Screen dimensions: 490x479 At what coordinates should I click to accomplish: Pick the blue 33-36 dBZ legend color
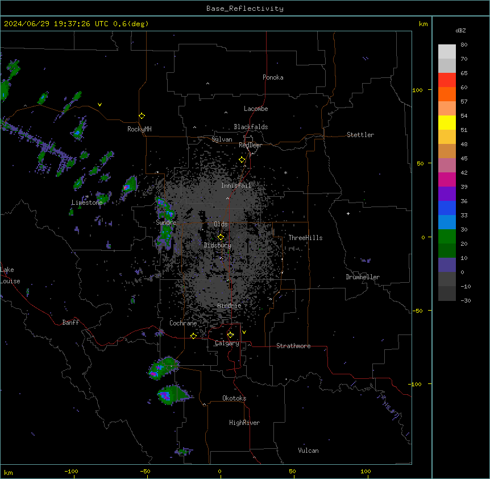tap(447, 208)
